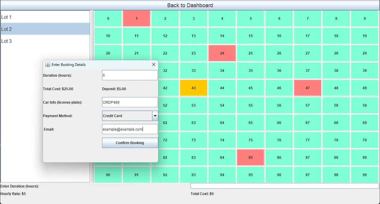The height and width of the screenshot is (204, 380).
Task: Click the Duration hours field in dialog
Action: coord(130,75)
